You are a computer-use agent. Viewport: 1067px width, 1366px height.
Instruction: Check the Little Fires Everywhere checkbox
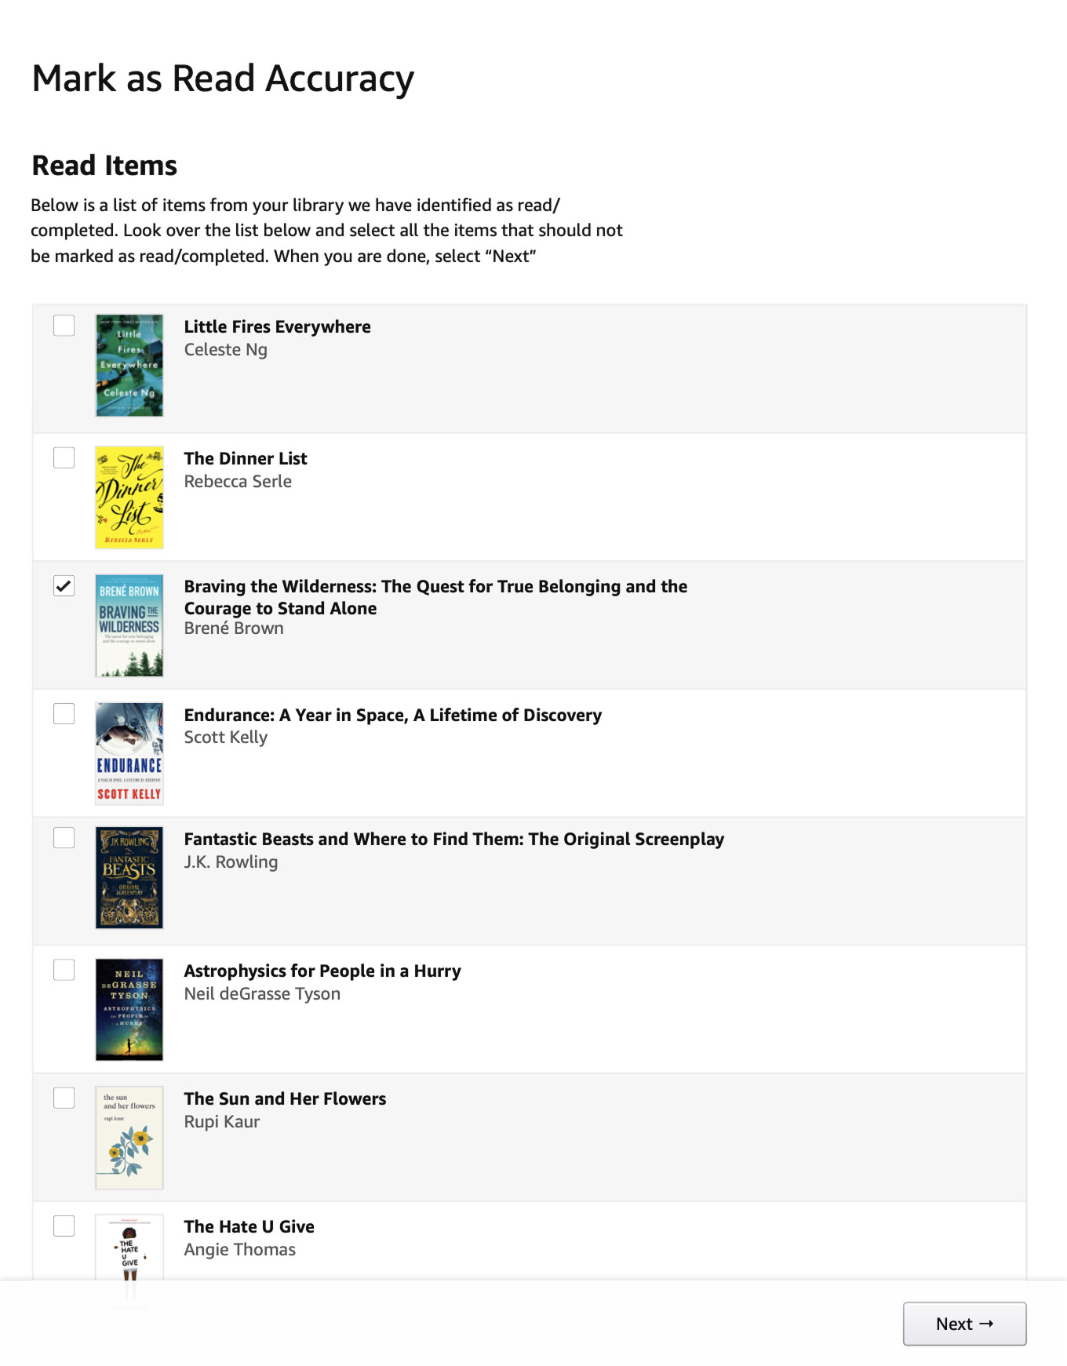64,326
